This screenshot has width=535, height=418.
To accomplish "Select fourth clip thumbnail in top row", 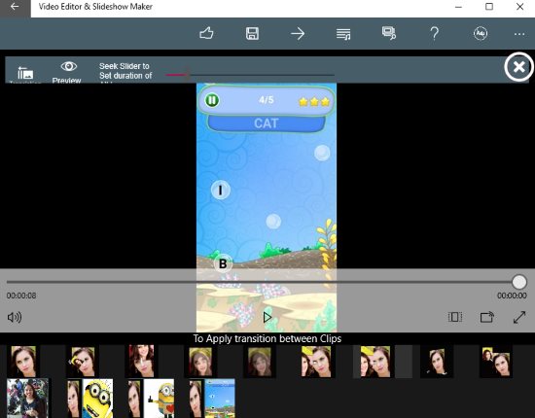I will click(200, 362).
